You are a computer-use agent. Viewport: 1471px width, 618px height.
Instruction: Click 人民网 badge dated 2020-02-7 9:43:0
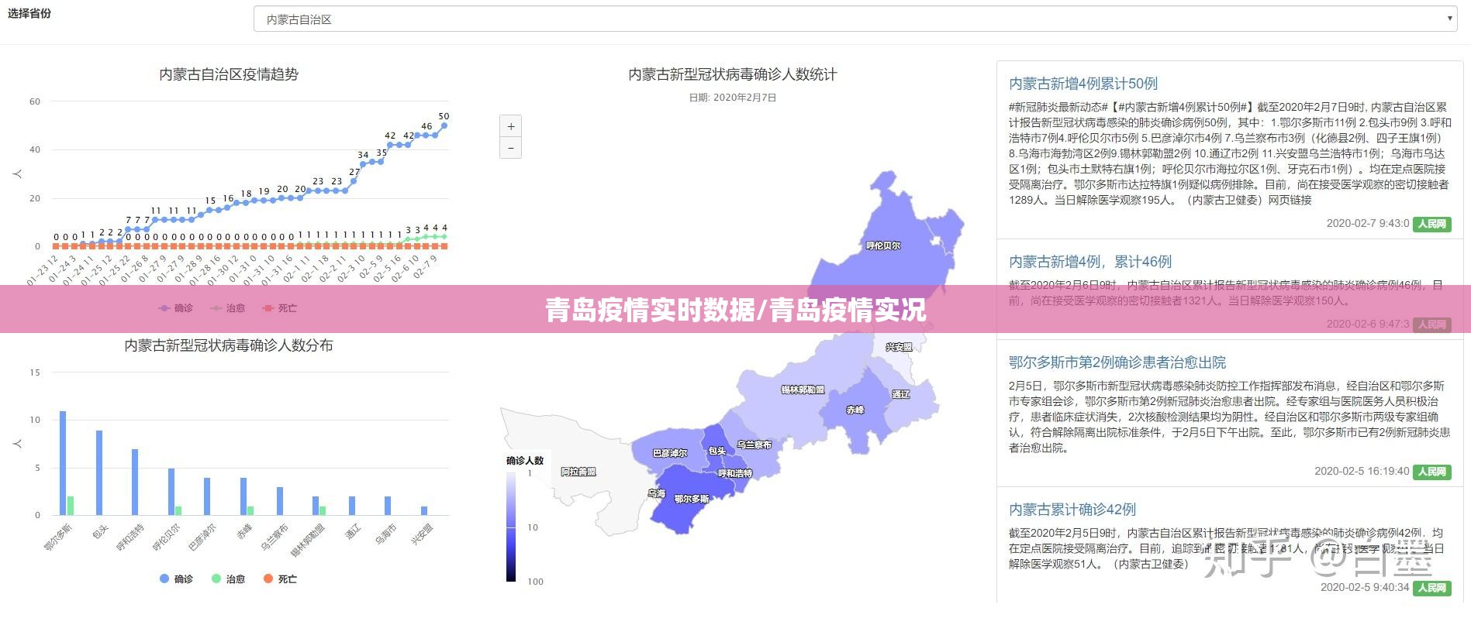point(1431,224)
